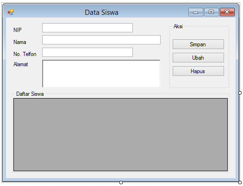Click the Simpan button
The image size is (243, 186).
[198, 44]
